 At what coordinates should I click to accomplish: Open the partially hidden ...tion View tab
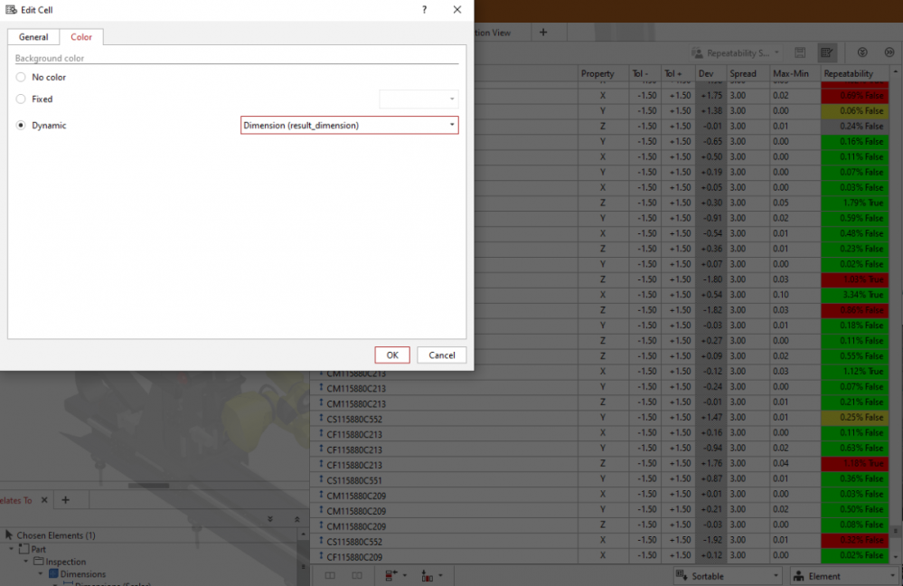(493, 33)
